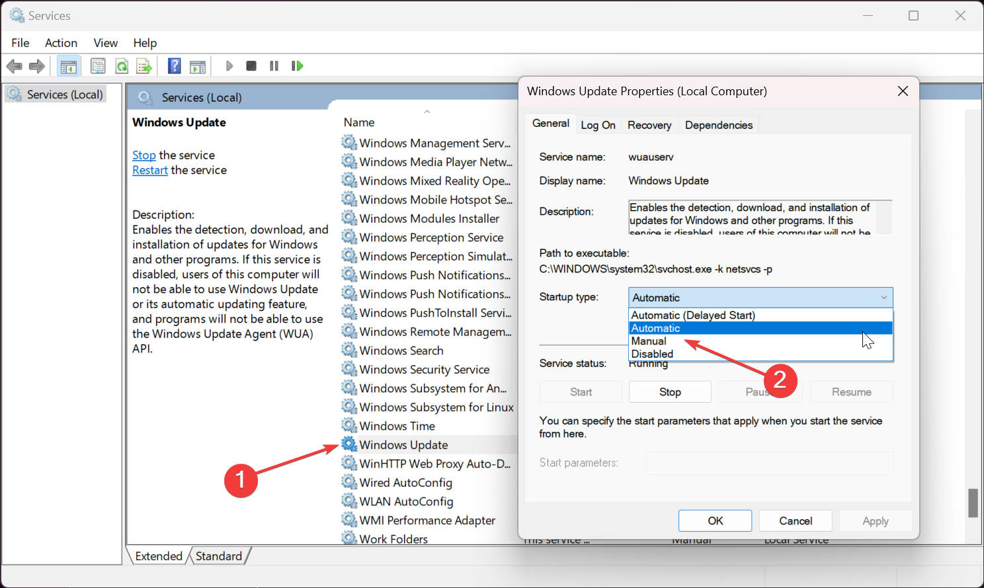Viewport: 984px width, 588px height.
Task: Select the Windows Mixed Reality Ope... row
Action: (x=428, y=181)
